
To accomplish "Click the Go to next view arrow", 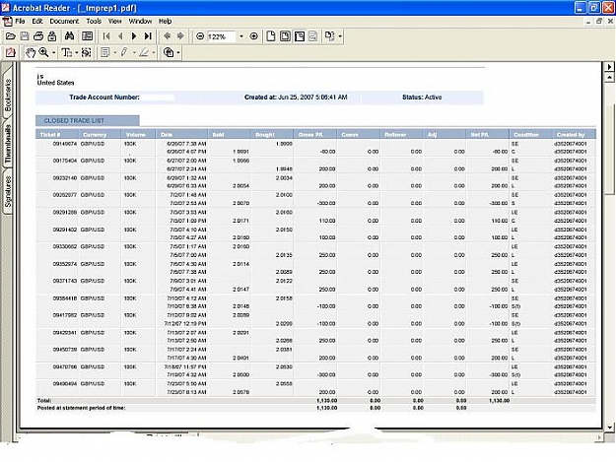I will pos(180,36).
